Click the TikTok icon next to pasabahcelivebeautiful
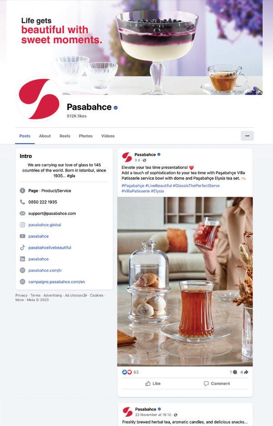The width and height of the screenshot is (273, 426). pyautogui.click(x=23, y=248)
